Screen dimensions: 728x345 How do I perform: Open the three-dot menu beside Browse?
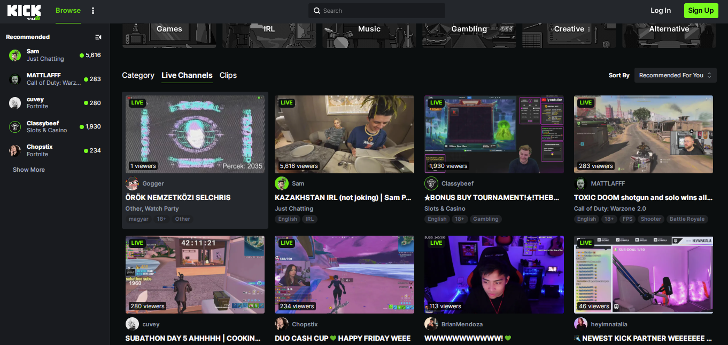tap(93, 11)
